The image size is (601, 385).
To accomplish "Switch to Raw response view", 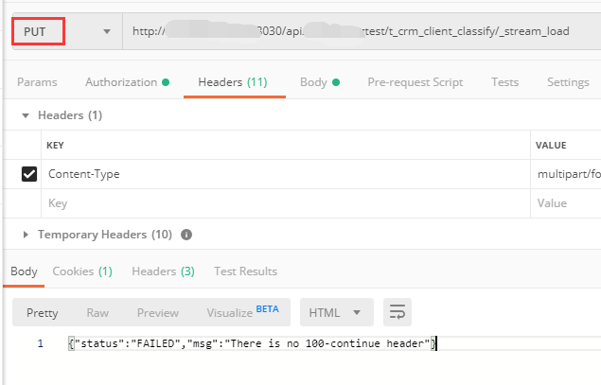I will point(97,312).
